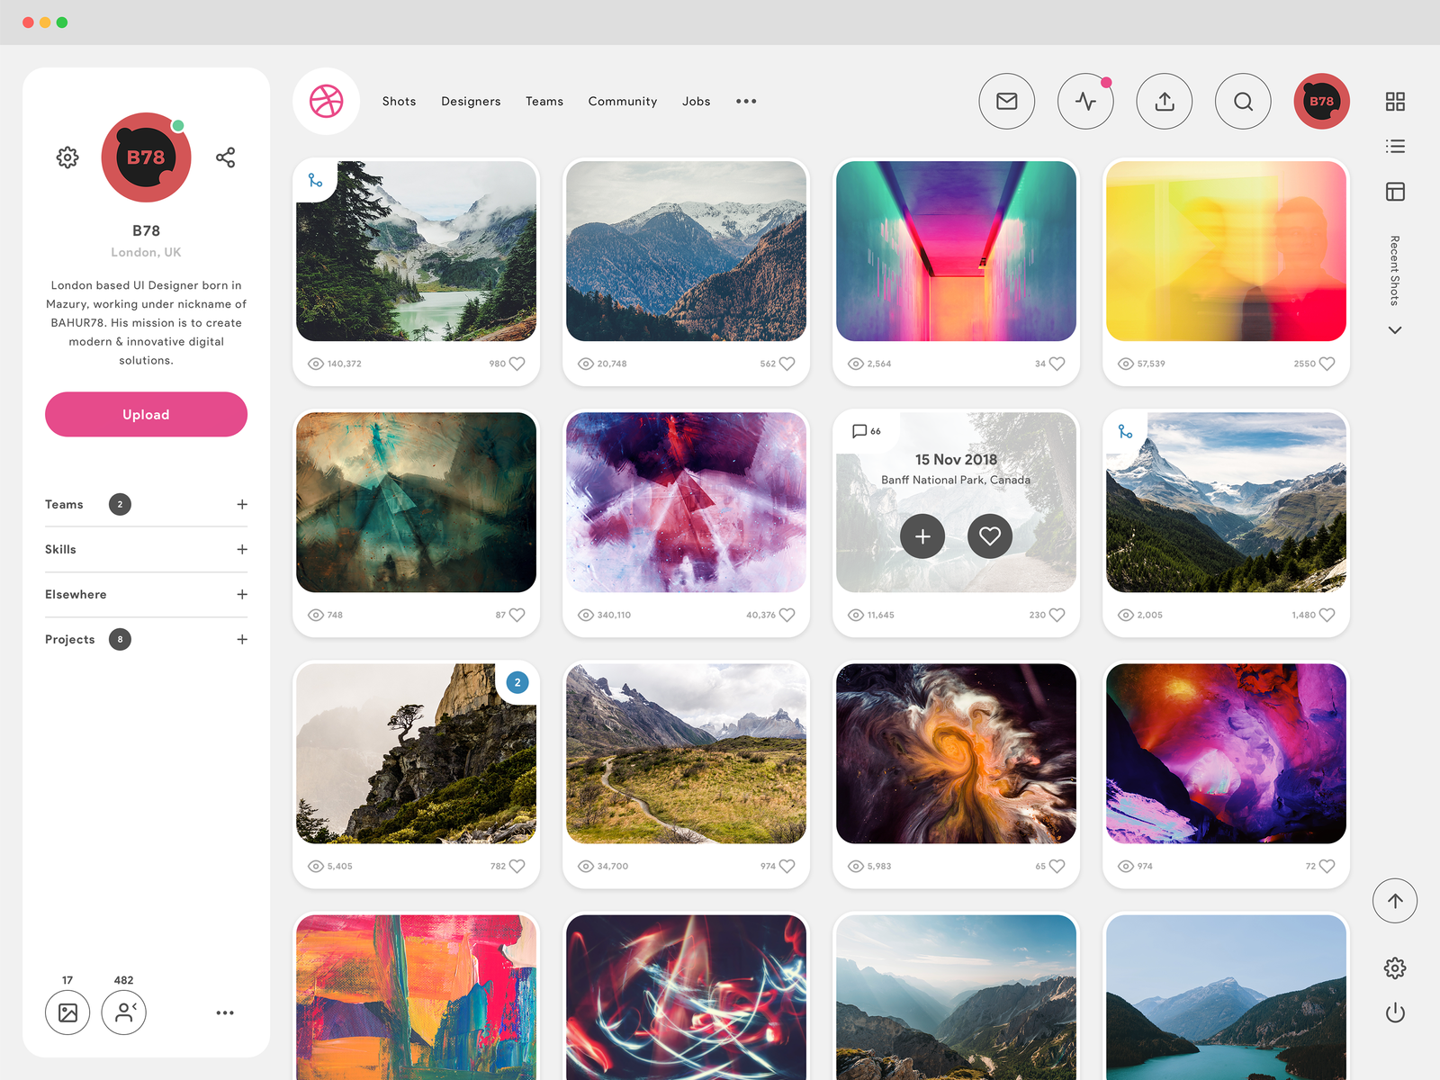Screen dimensions: 1440x1080
Task: Collapse Recent Shots with the chevron
Action: [1395, 330]
